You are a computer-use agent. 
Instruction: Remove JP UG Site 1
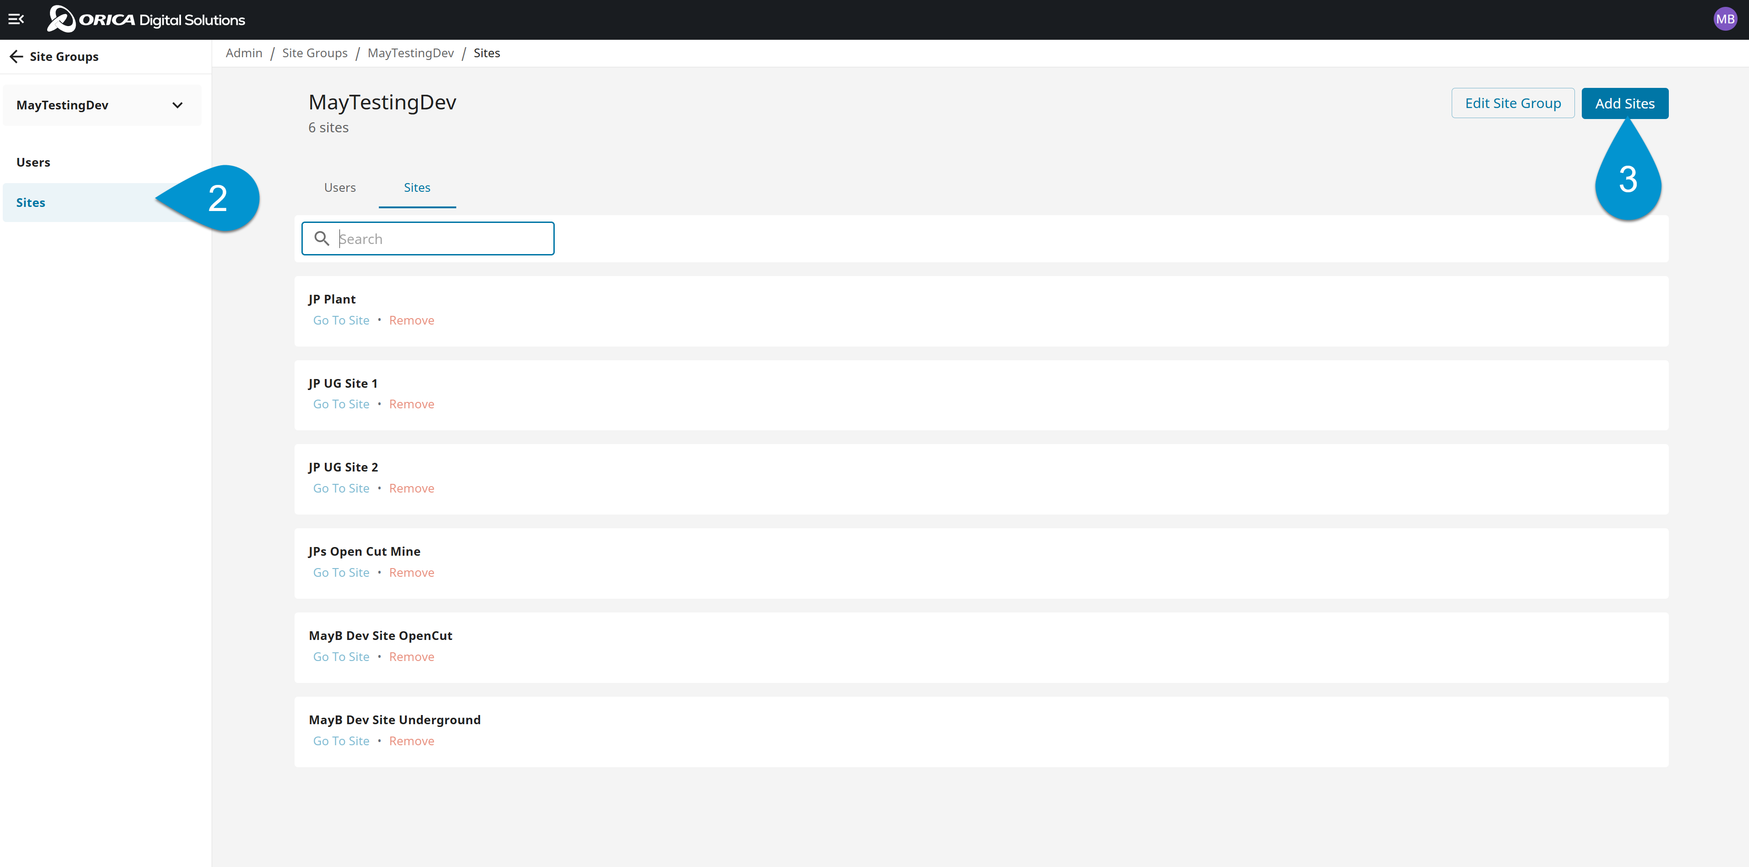point(411,404)
